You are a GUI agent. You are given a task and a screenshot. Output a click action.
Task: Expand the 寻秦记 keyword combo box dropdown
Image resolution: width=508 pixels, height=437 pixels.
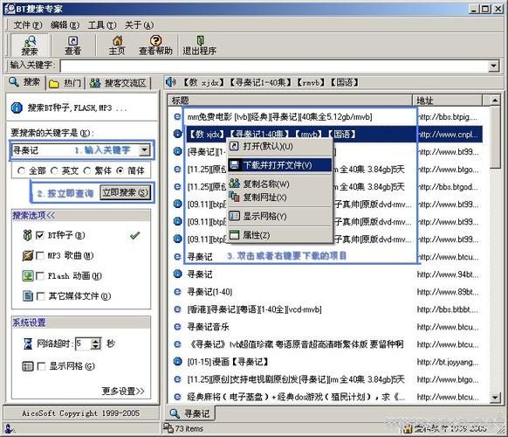point(144,150)
